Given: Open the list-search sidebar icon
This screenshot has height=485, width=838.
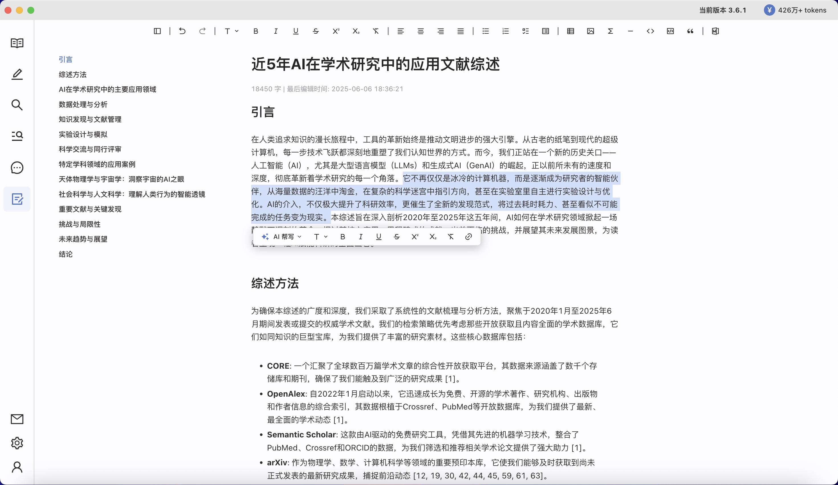Looking at the screenshot, I should tap(17, 136).
